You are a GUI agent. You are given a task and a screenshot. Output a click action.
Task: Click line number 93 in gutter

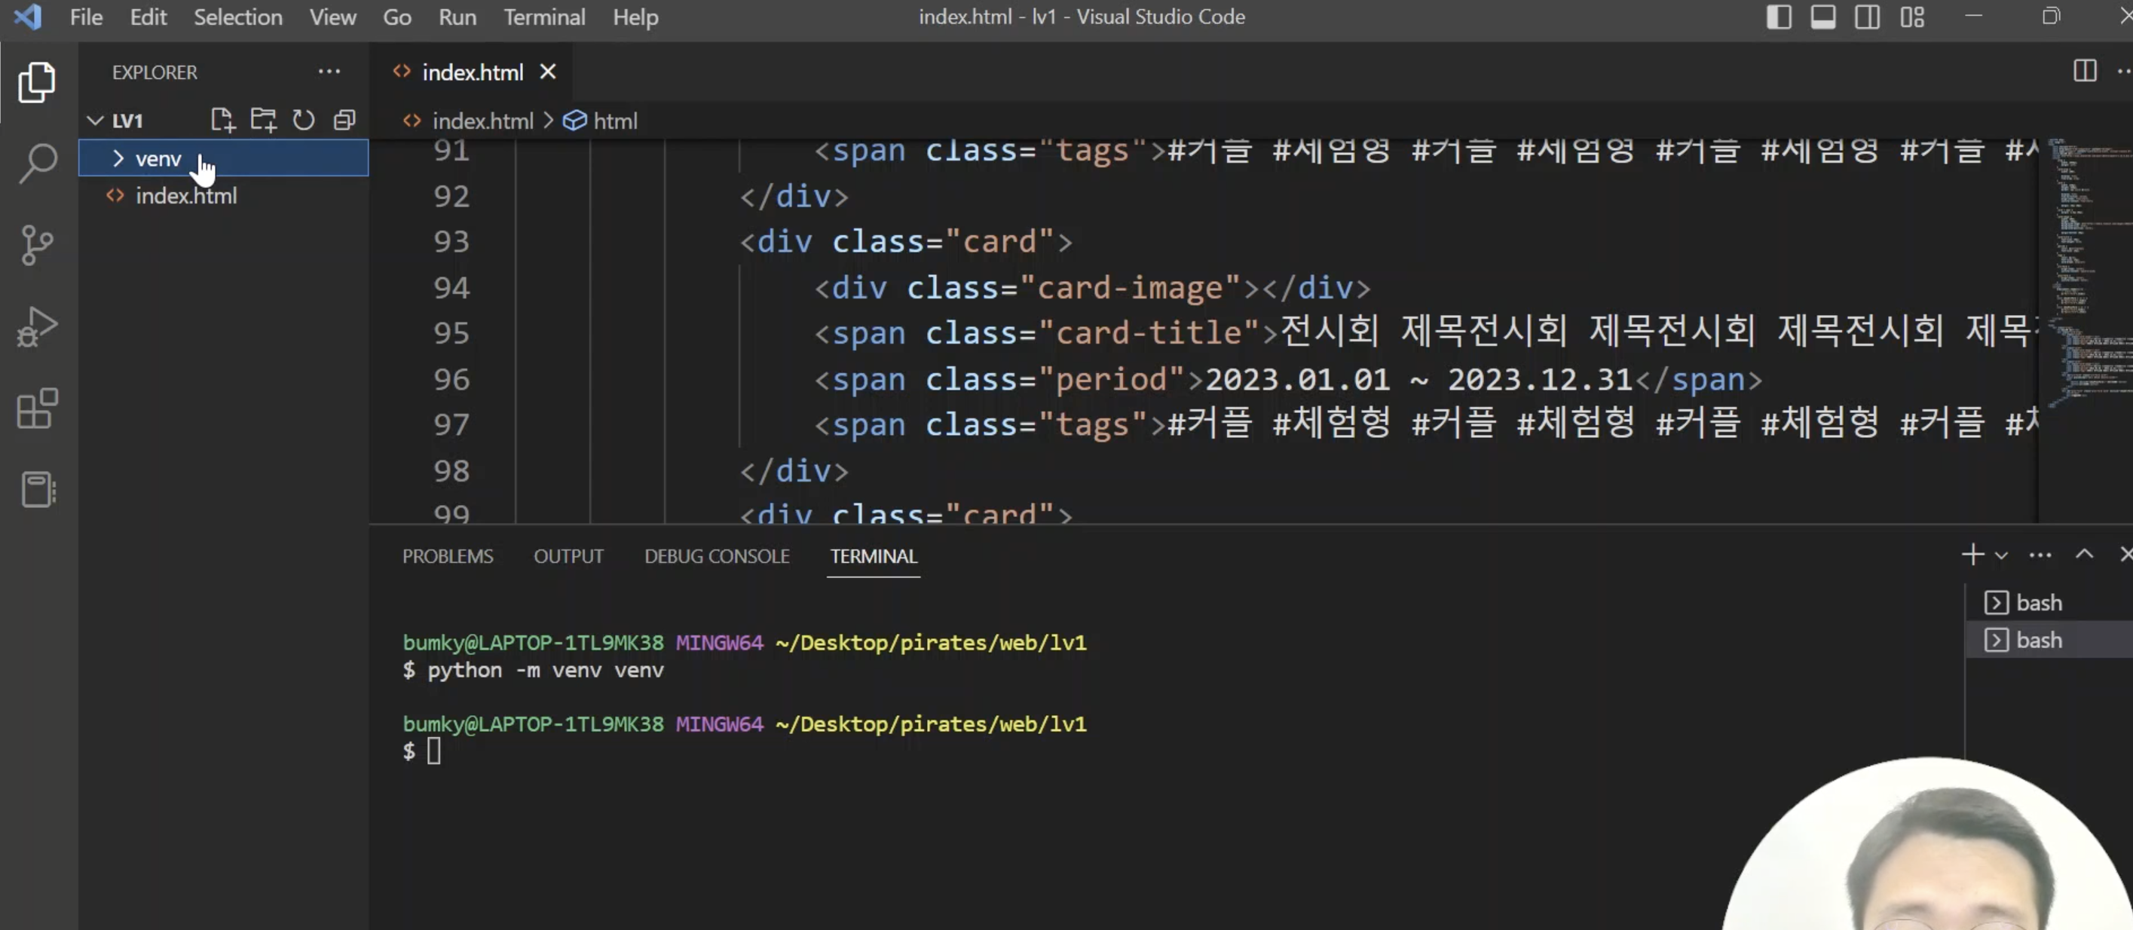451,241
